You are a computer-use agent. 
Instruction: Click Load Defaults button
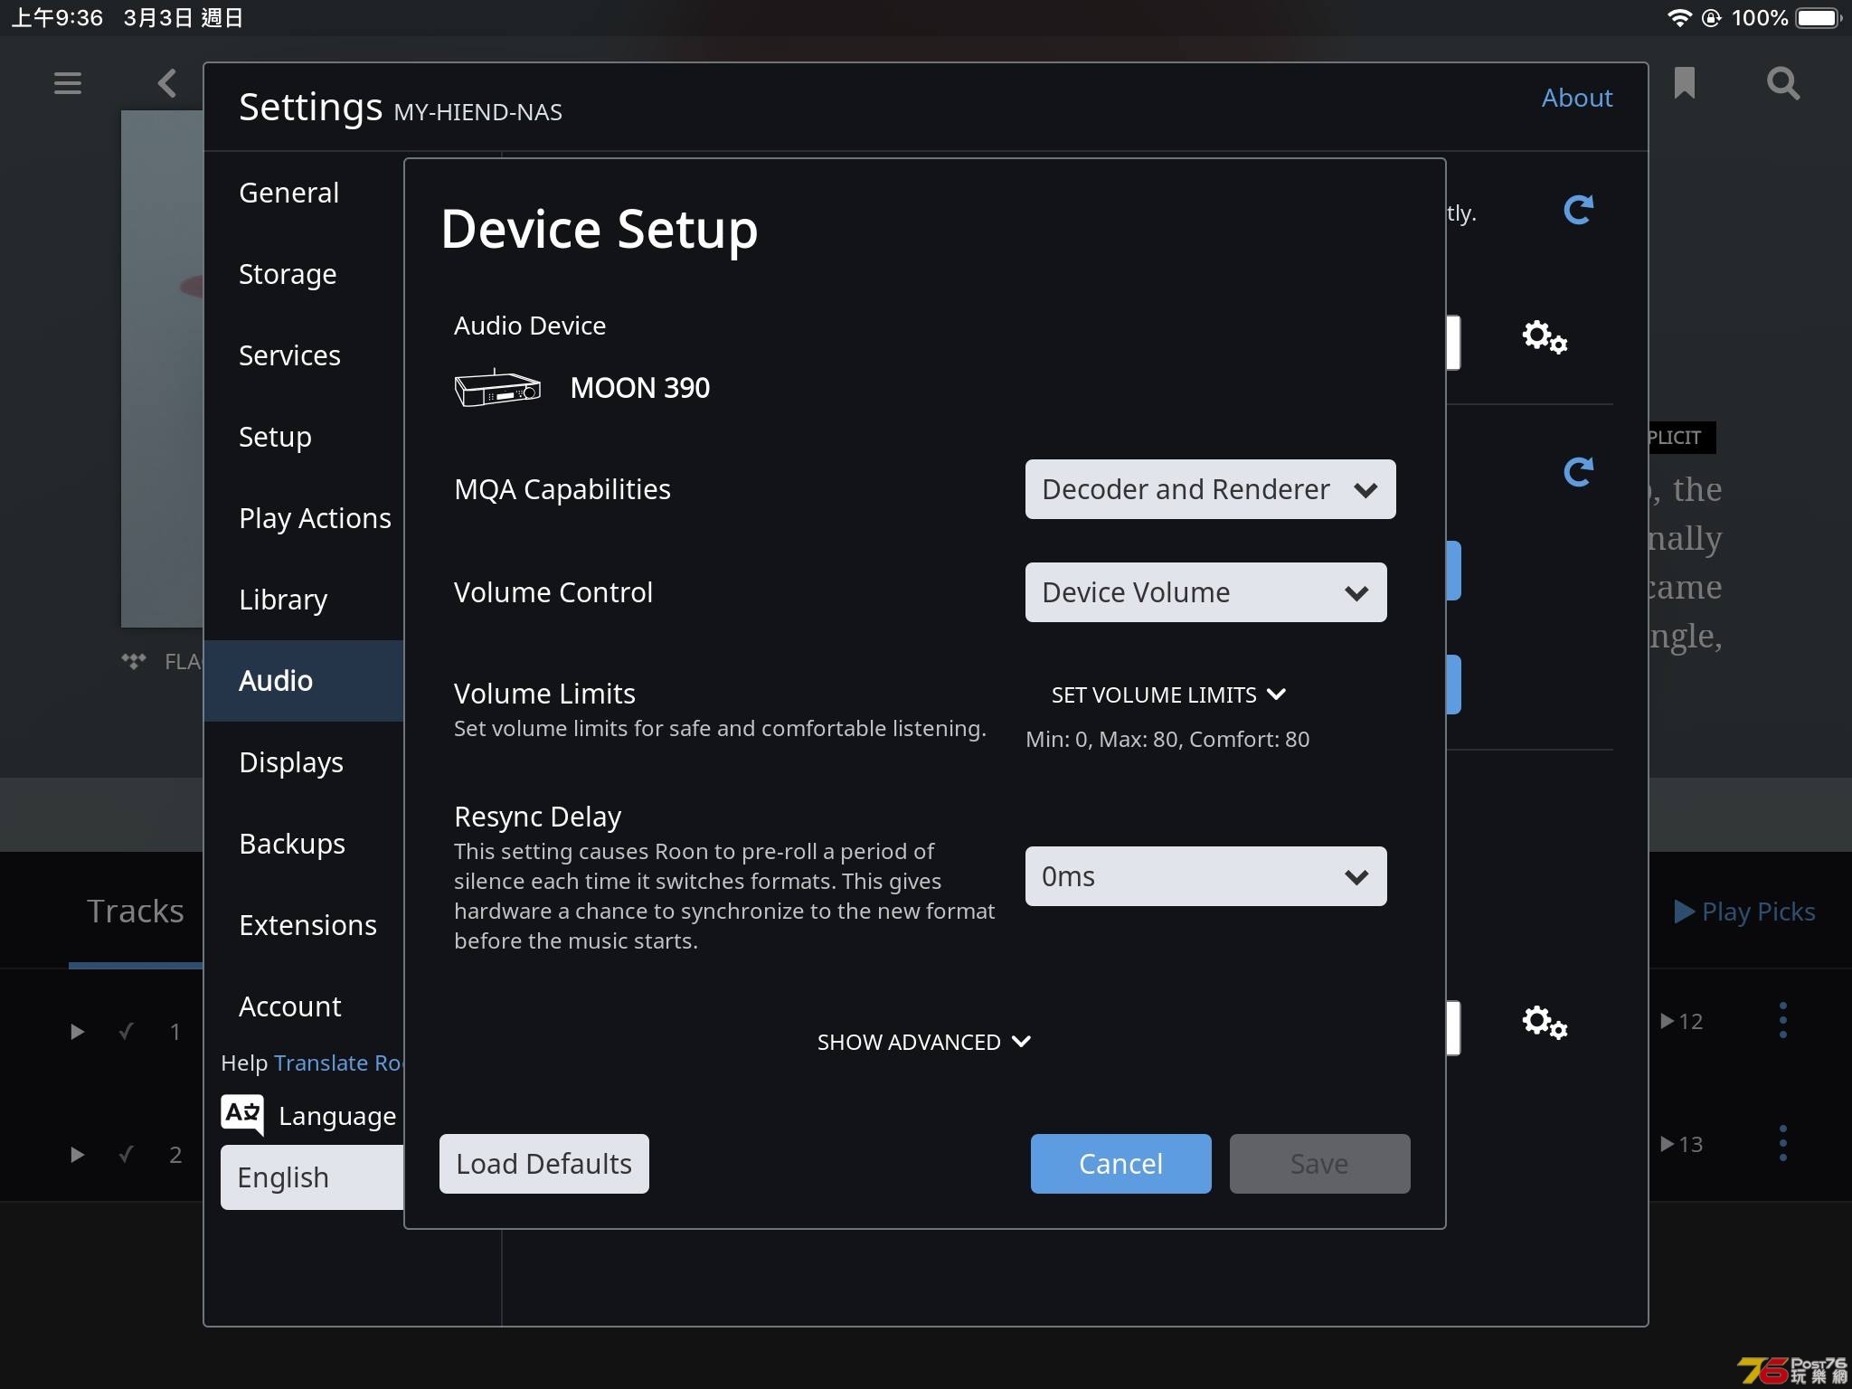(541, 1163)
